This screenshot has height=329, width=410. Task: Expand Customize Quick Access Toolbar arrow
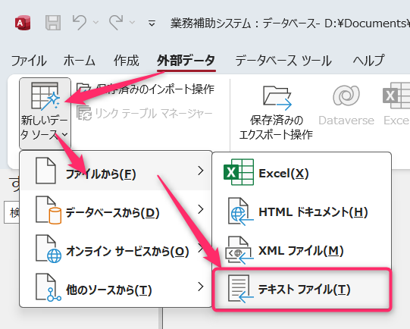tap(152, 23)
